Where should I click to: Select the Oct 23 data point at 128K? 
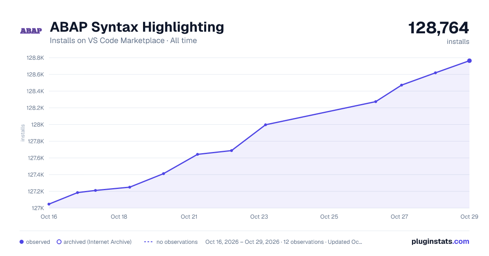click(x=265, y=125)
